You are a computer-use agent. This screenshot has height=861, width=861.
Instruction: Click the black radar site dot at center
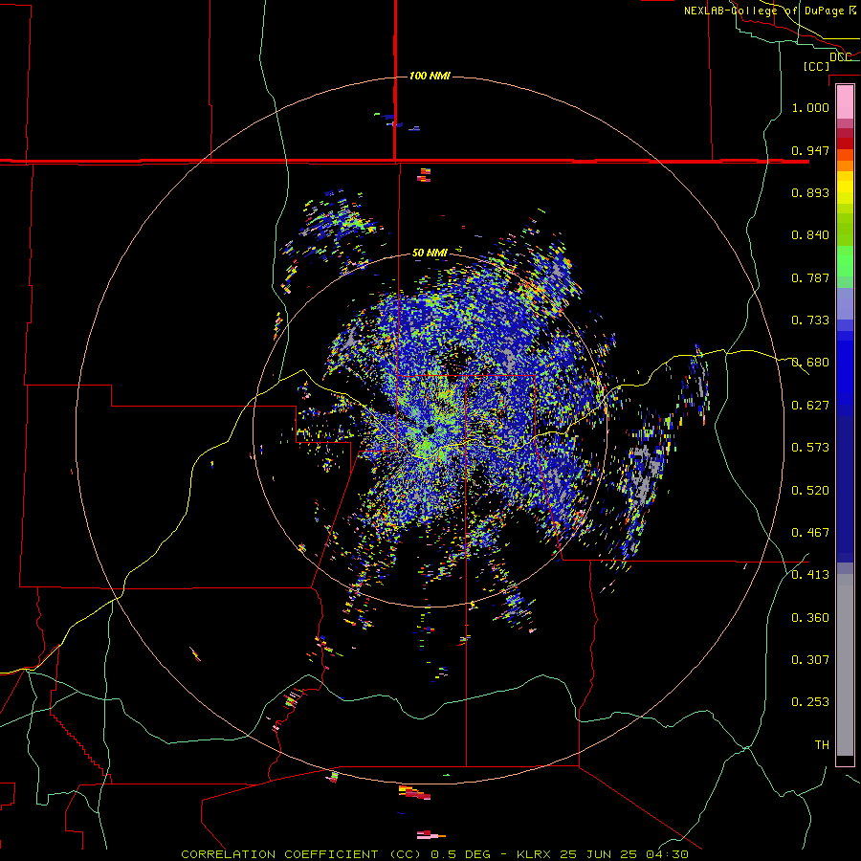click(x=430, y=430)
